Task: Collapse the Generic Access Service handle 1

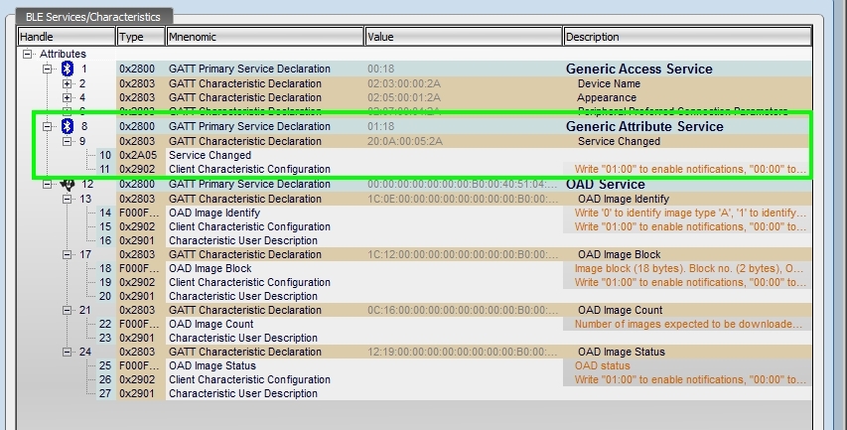Action: (48, 69)
